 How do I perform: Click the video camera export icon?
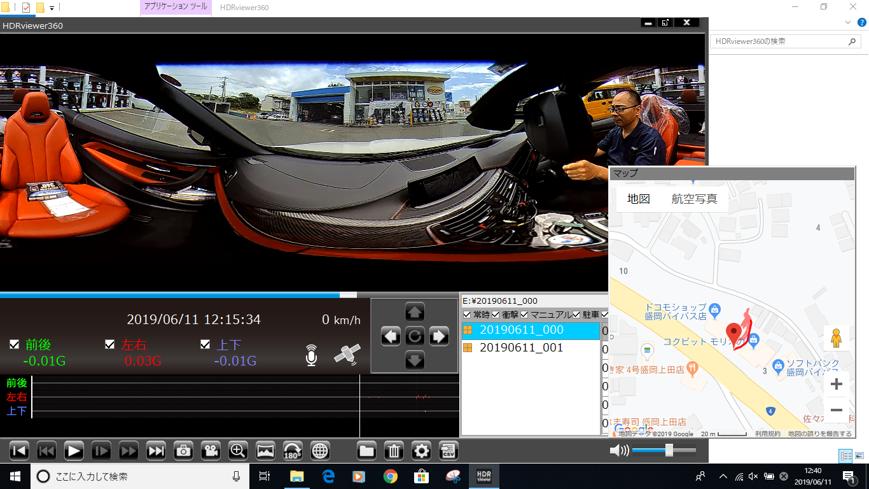[x=211, y=451]
